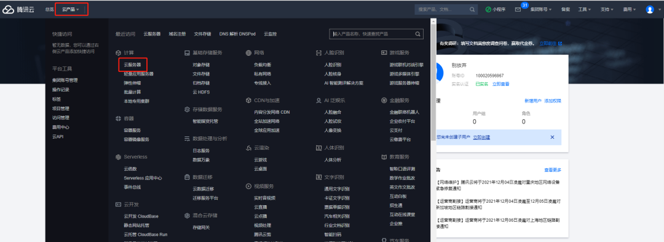Viewport: 664px width, 242px height.
Task: Click the 网络 globe icon
Action: click(x=248, y=53)
